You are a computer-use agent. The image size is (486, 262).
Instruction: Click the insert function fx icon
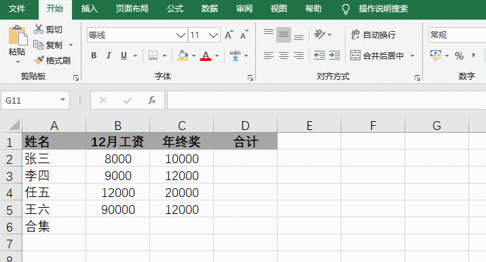(151, 100)
